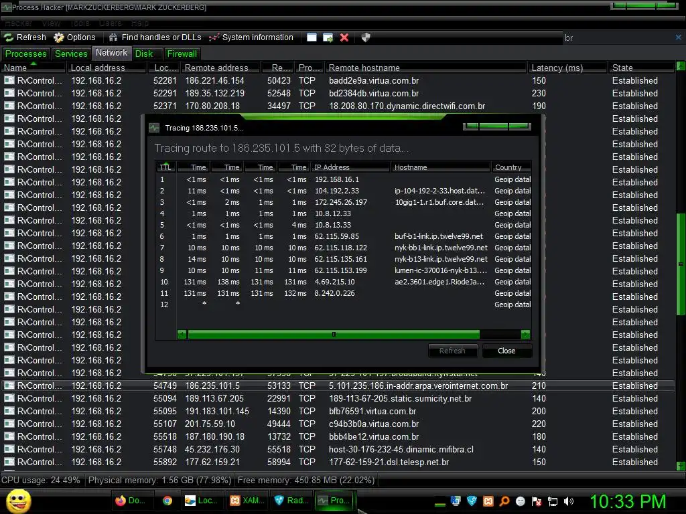
Task: Click RvControl icon on 189.113.67.205 row
Action: [x=9, y=398]
